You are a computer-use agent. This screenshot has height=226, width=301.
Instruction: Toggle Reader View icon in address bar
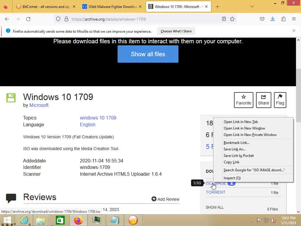(x=224, y=19)
